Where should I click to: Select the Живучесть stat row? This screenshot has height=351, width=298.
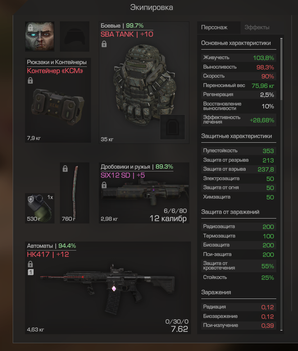click(x=239, y=57)
